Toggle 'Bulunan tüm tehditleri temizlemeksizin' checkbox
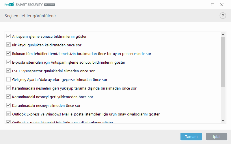The height and width of the screenshot is (144, 231). click(x=8, y=54)
